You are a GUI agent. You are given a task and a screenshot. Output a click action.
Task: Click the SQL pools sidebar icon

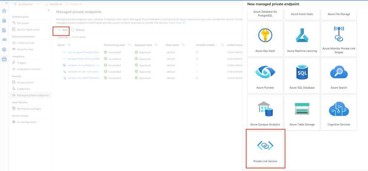point(14,23)
